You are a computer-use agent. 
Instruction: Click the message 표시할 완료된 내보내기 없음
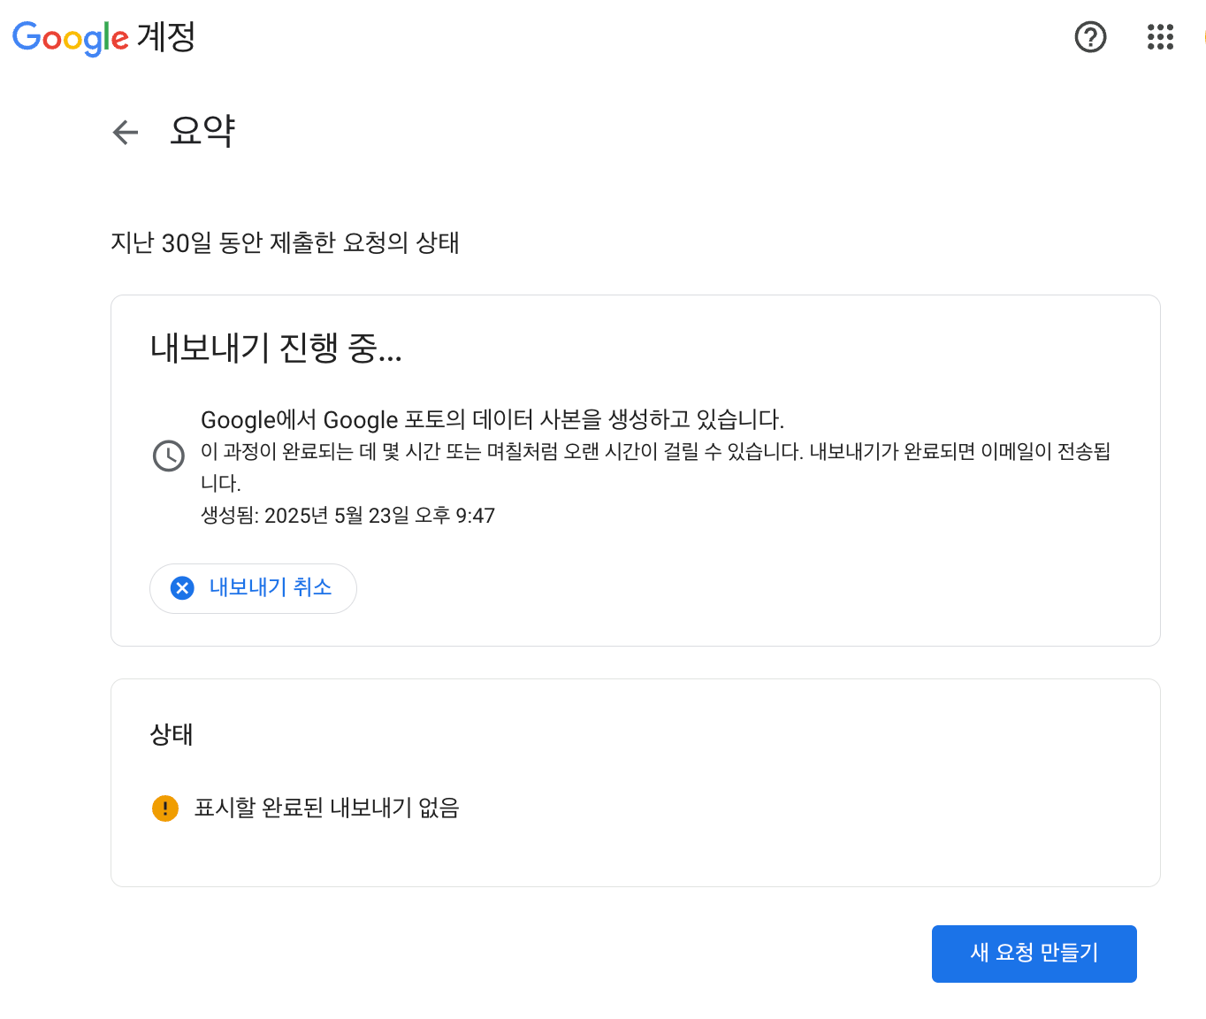point(327,808)
